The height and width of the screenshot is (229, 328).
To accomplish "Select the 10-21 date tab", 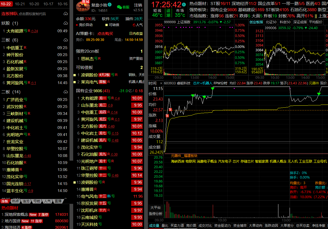I will (x=20, y=4).
